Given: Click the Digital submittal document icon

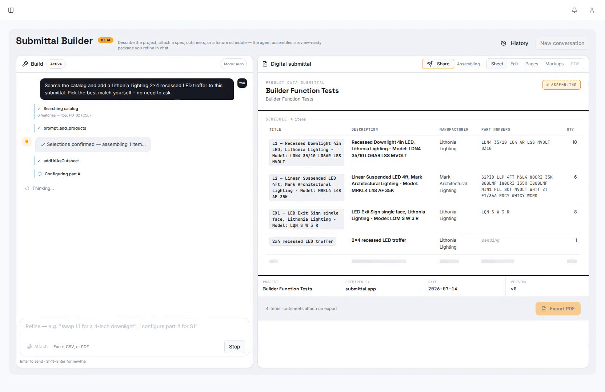Looking at the screenshot, I should [x=265, y=64].
